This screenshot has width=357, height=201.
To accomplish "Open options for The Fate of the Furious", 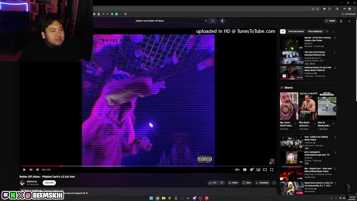I will point(334,52).
